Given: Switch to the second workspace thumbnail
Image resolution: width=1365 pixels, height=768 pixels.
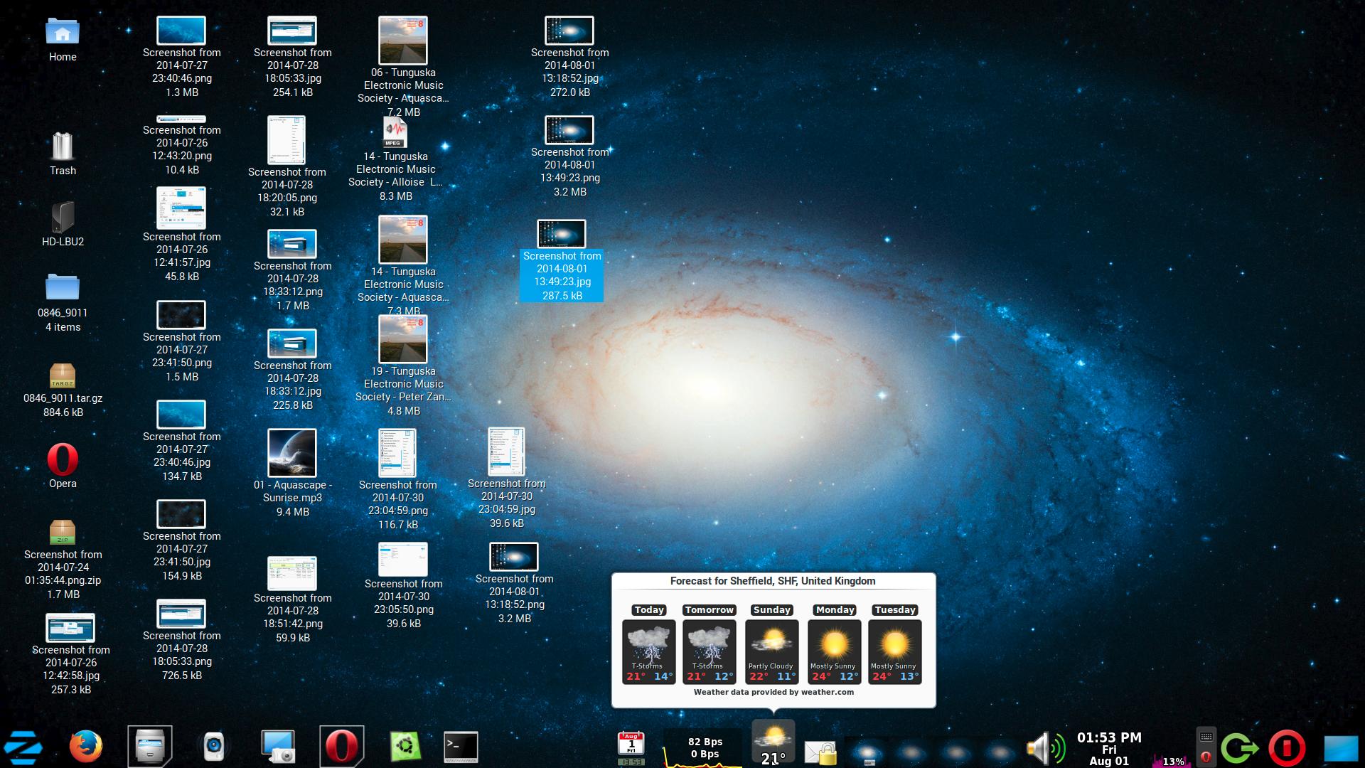Looking at the screenshot, I should click(x=911, y=752).
